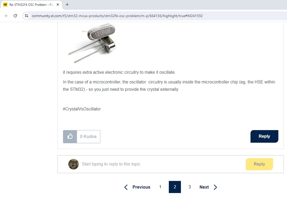Click the forward navigation arrow
This screenshot has height=197, width=287.
[x=6, y=16]
